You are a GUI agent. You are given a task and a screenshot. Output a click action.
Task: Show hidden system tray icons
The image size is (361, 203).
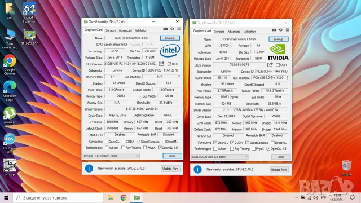click(296, 198)
